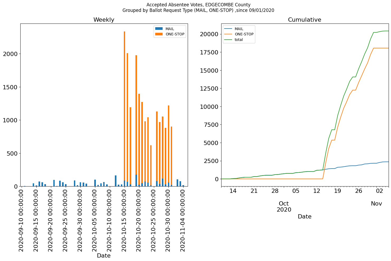The height and width of the screenshot is (261, 391).
Task: Click the Cumulative x-axis tick '05'
Action: pos(296,191)
